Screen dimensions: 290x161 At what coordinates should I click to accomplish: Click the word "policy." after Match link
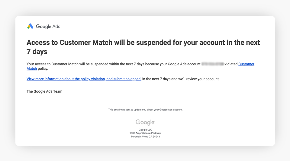[x=43, y=69]
